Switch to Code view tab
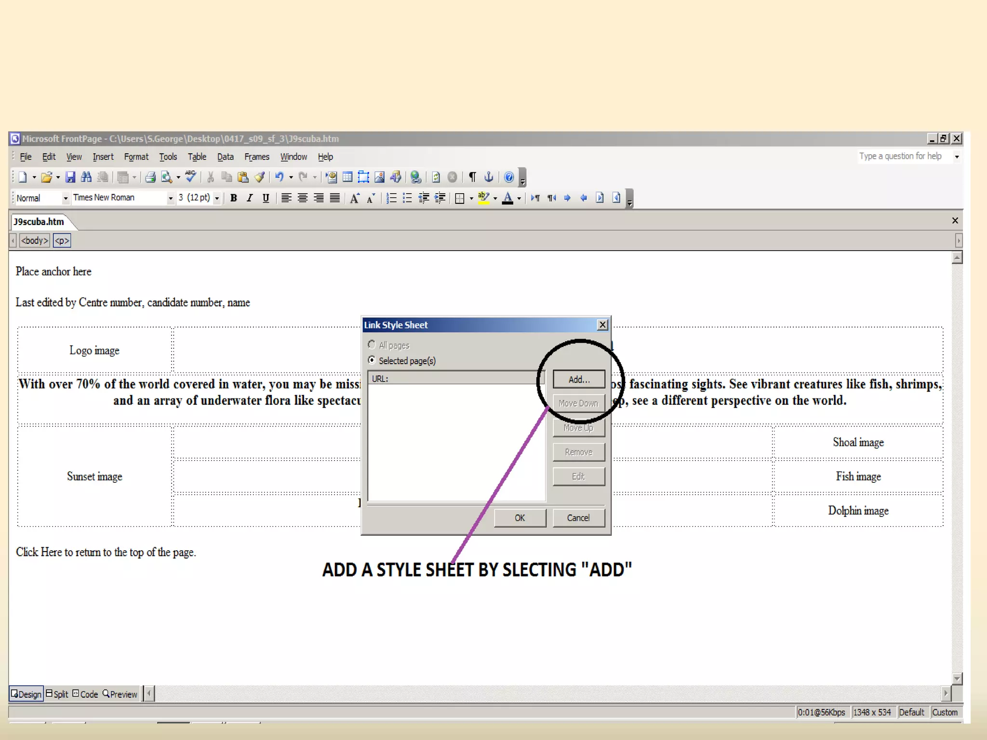 pyautogui.click(x=85, y=694)
